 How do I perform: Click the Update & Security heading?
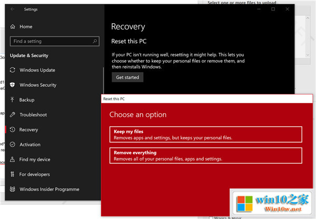click(x=29, y=55)
